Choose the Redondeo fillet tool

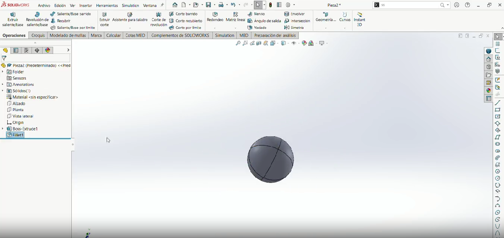tap(215, 17)
